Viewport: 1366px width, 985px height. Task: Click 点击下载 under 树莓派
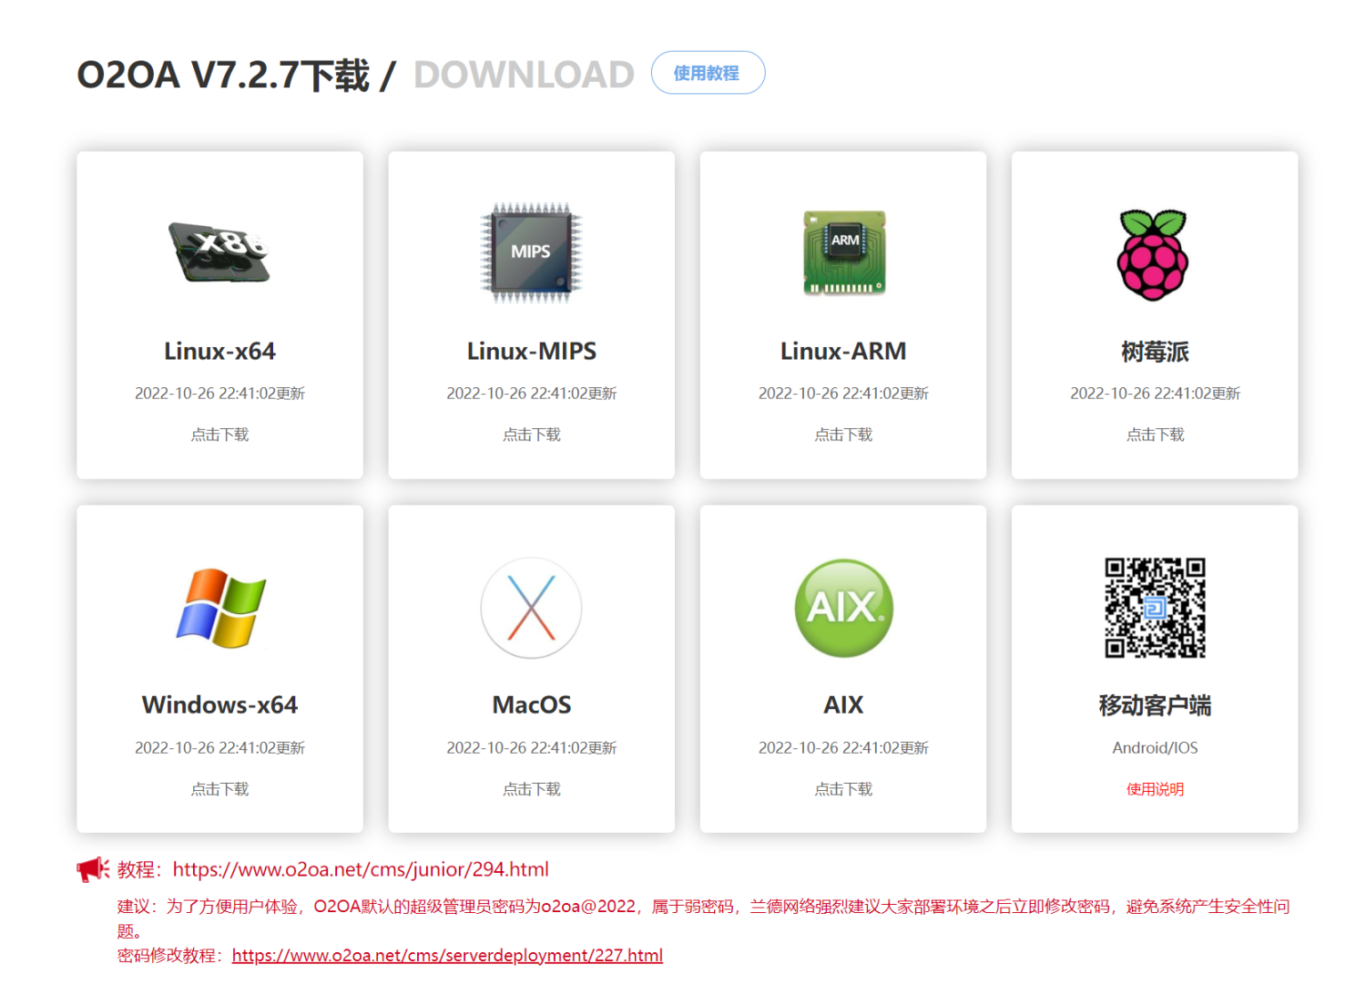[1155, 435]
